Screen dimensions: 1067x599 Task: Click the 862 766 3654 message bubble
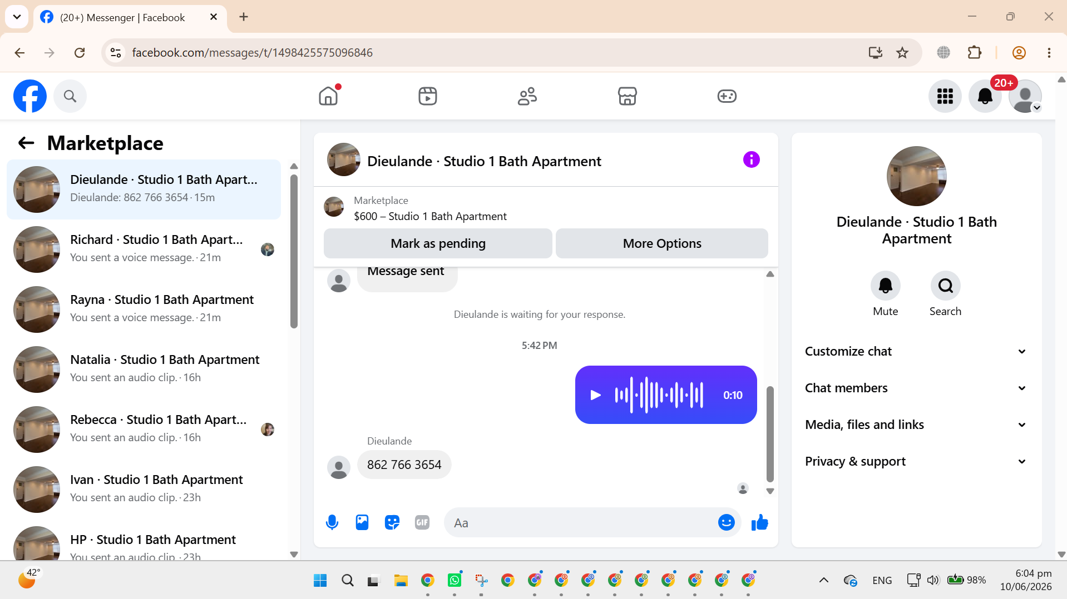[x=404, y=465]
